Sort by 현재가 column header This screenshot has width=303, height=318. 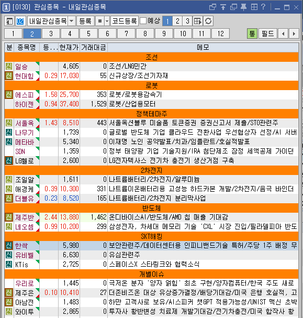point(69,48)
